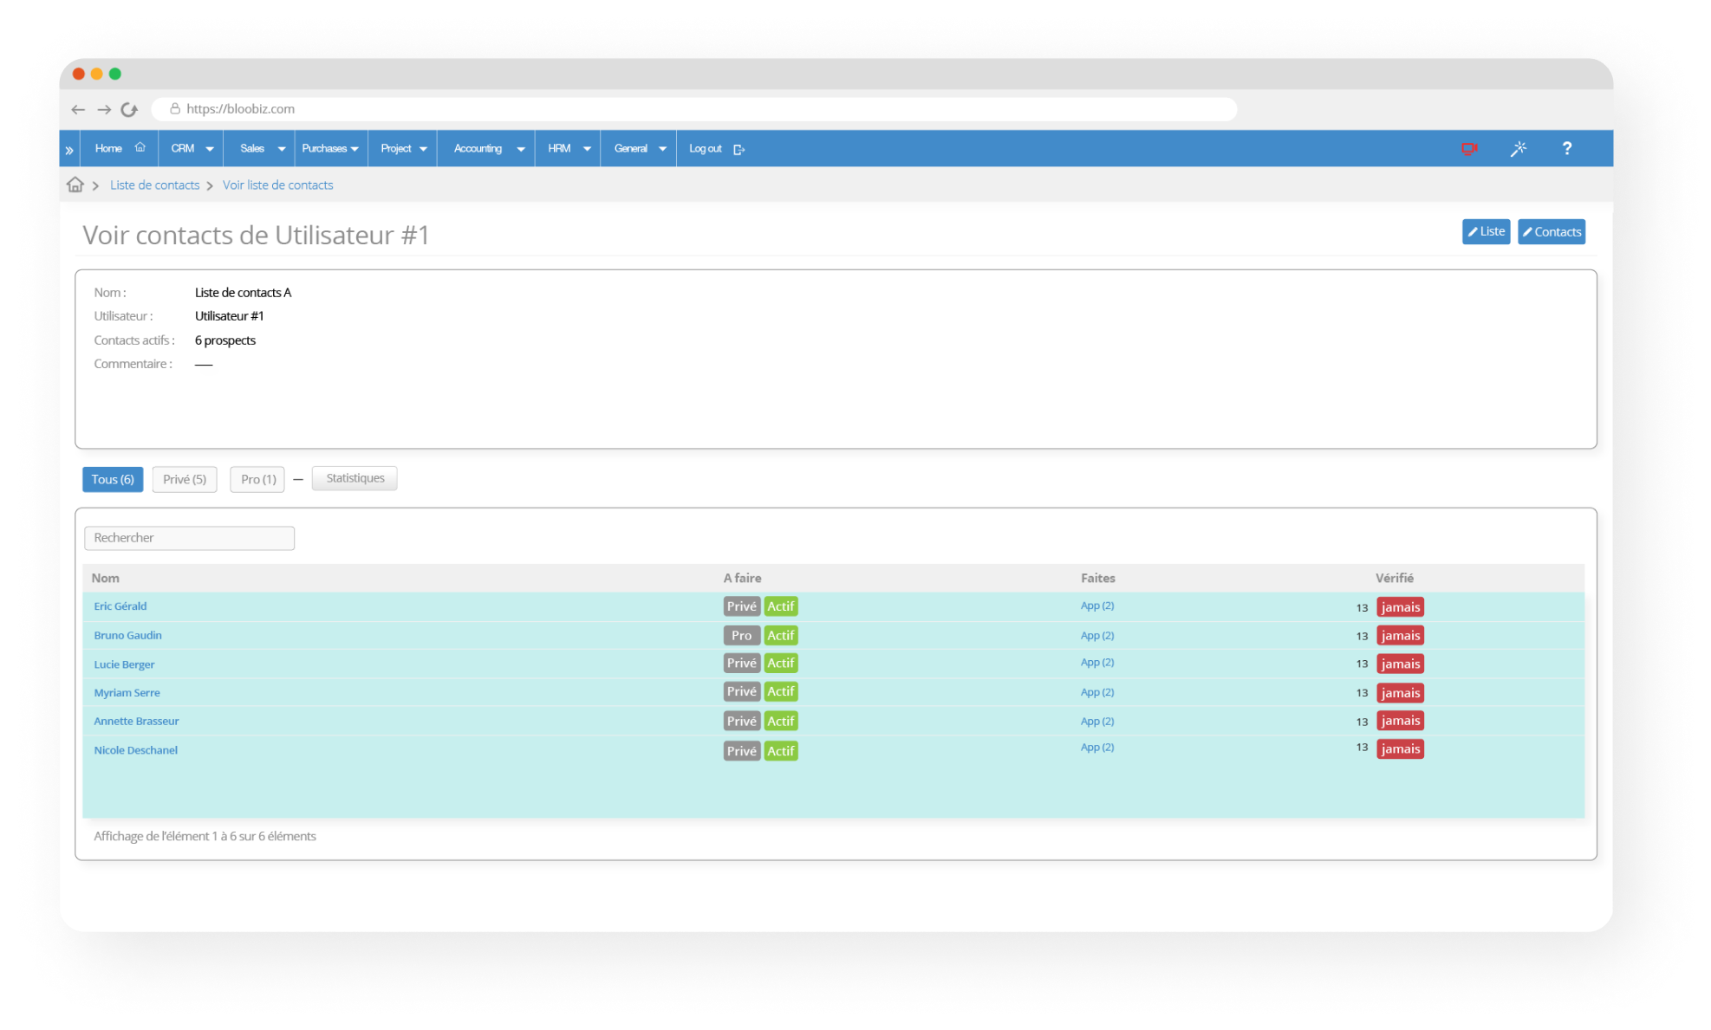Image resolution: width=1711 pixels, height=1030 pixels.
Task: Open contact Lucie Berger
Action: point(124,664)
